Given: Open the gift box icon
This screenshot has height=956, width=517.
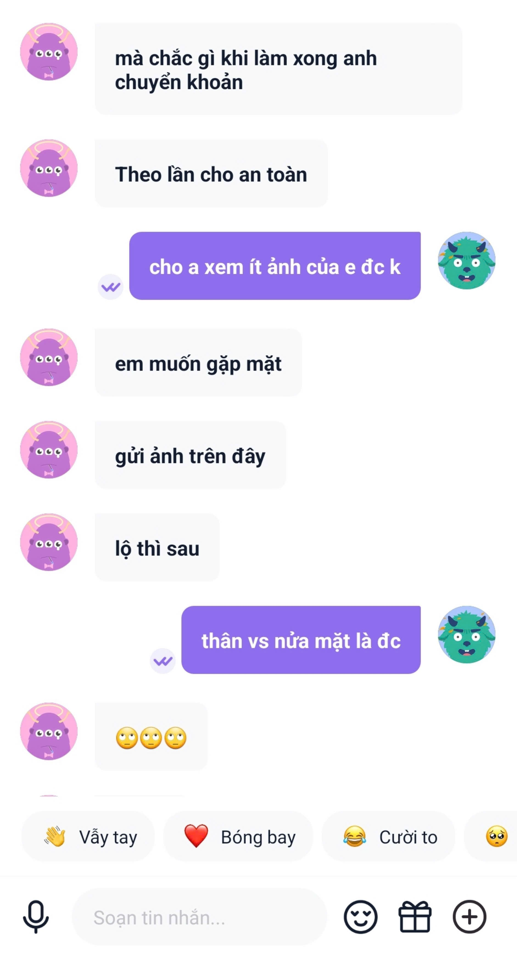Looking at the screenshot, I should (415, 917).
